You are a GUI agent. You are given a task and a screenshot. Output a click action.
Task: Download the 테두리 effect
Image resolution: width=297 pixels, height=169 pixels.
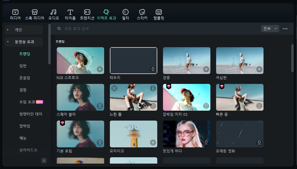pos(153,69)
